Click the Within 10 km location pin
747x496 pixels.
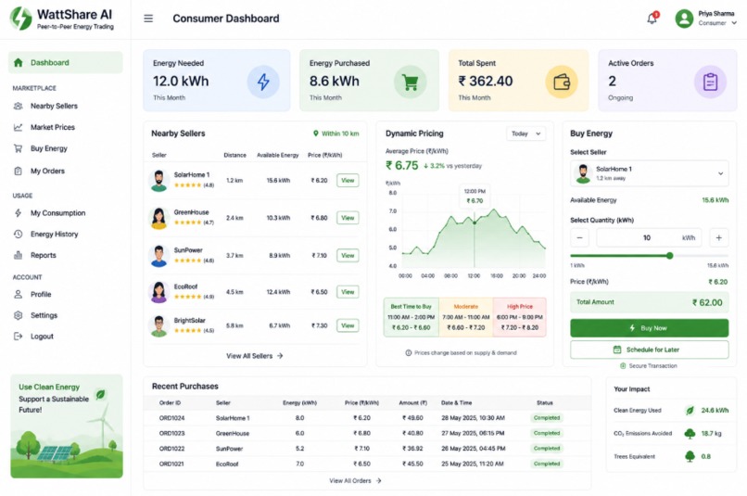point(315,134)
